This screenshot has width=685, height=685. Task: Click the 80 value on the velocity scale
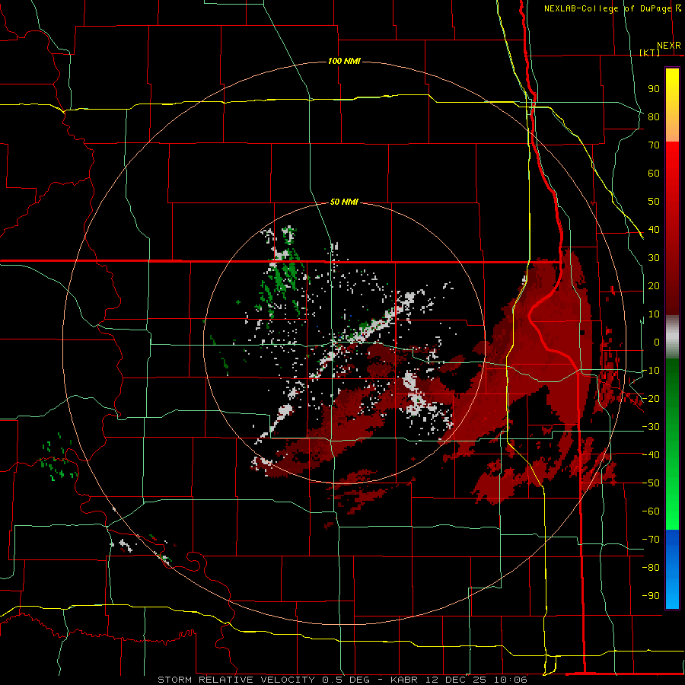(654, 116)
